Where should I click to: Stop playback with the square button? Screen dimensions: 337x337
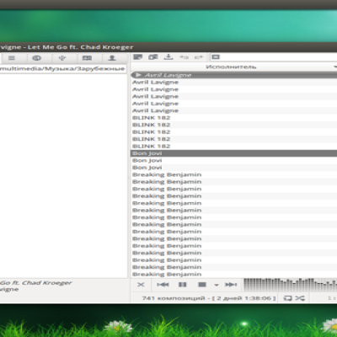[x=202, y=285]
